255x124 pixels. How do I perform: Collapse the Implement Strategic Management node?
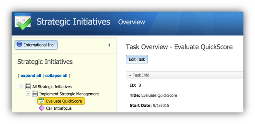coord(28,93)
